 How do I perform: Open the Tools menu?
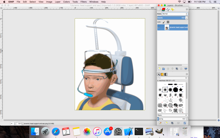pyautogui.click(x=75, y=2)
